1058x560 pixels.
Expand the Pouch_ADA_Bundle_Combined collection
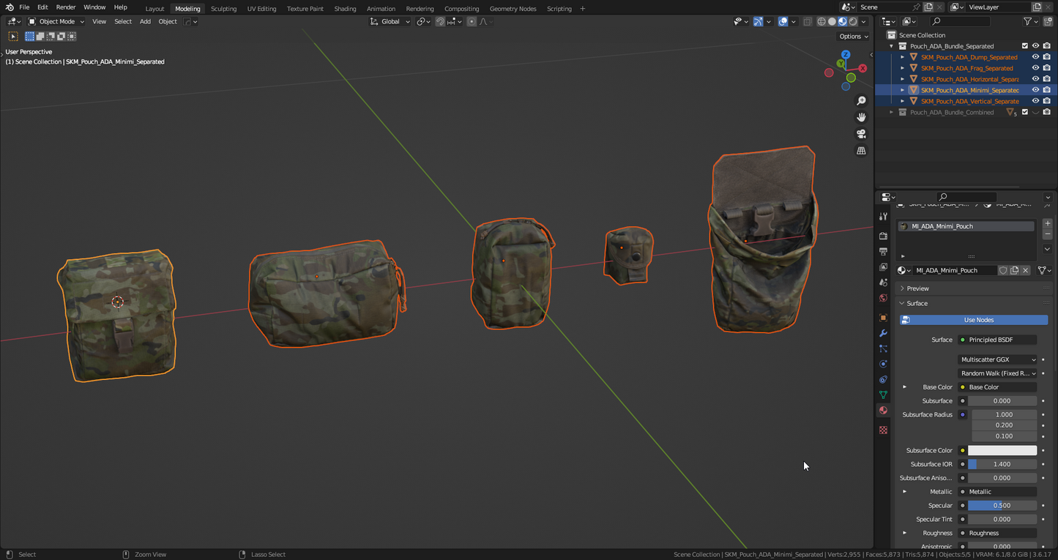[x=892, y=113]
